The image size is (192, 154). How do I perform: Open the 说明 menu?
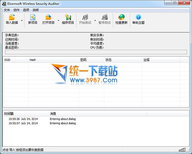[x=36, y=10]
